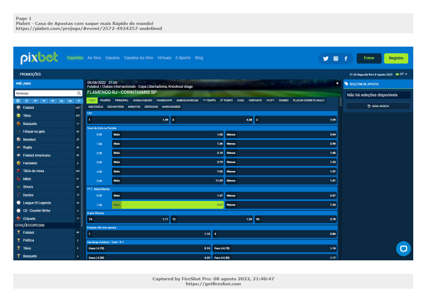Open Pixbet's Twitter page
The image size is (426, 302).
(326, 58)
